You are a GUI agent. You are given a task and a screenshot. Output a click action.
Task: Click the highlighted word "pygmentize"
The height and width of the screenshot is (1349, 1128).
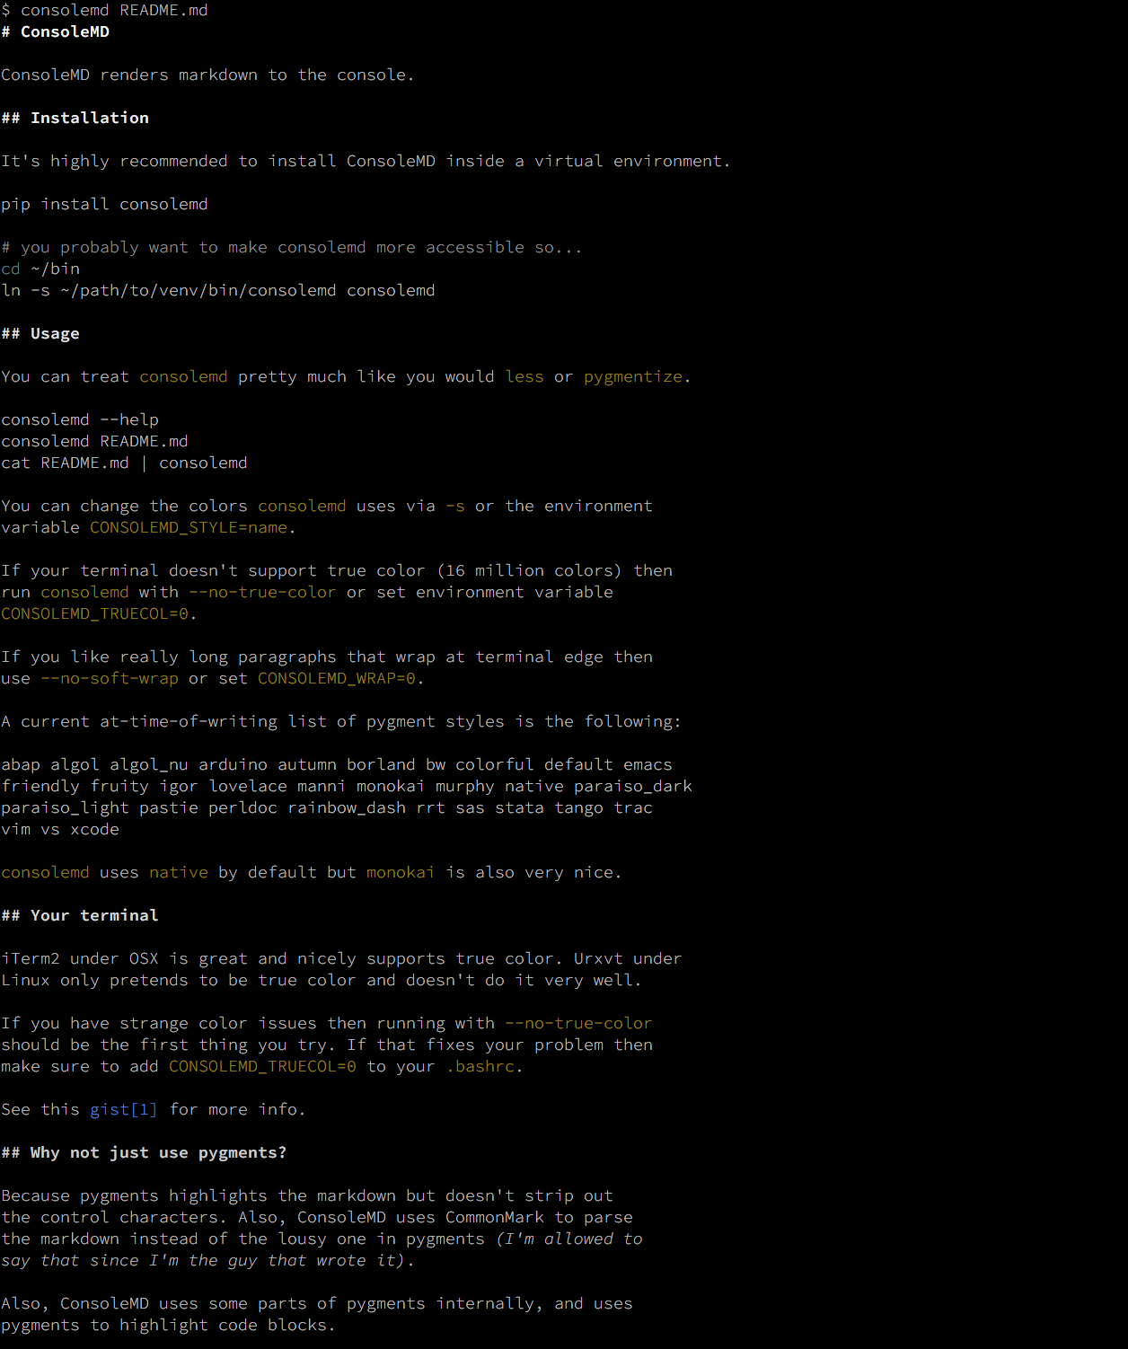coord(633,376)
